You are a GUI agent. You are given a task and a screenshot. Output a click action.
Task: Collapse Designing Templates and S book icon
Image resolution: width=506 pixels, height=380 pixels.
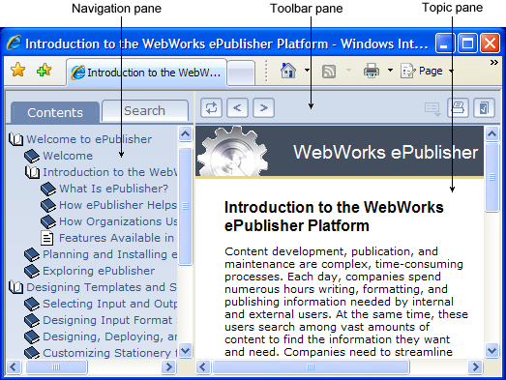click(x=15, y=287)
